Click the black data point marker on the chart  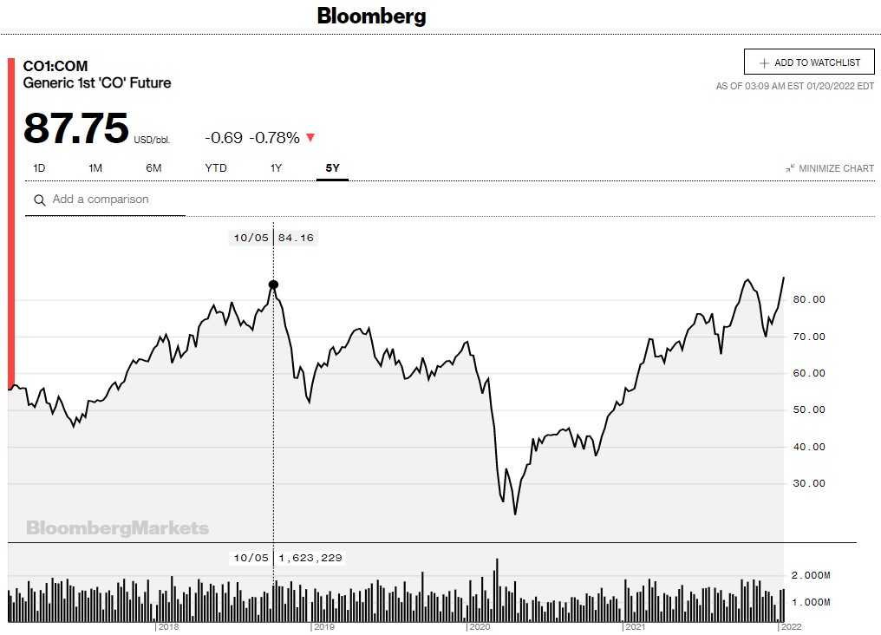click(x=274, y=285)
